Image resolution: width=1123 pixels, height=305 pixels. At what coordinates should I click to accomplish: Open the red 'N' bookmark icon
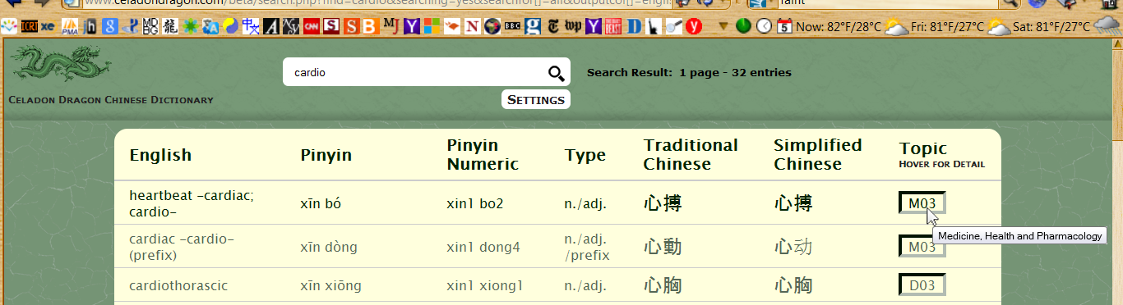click(472, 26)
